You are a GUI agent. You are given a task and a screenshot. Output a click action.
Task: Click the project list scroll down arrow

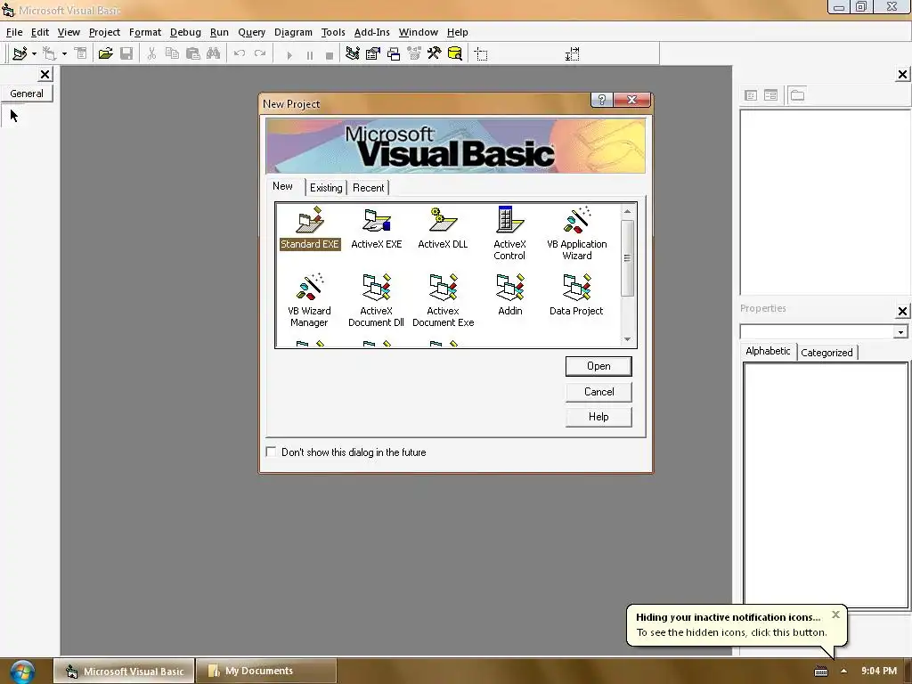[x=627, y=339]
